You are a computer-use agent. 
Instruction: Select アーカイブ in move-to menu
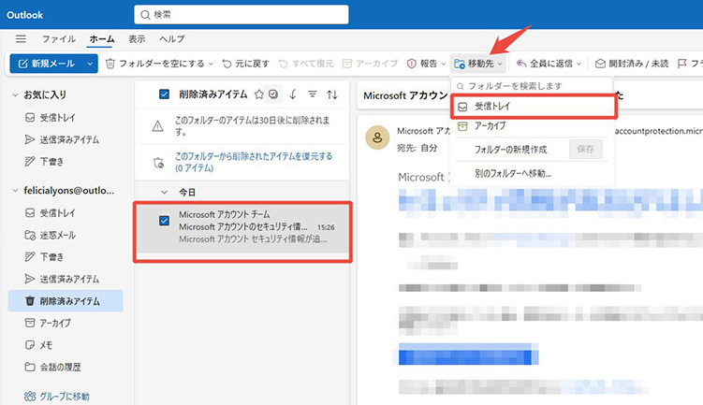532,126
